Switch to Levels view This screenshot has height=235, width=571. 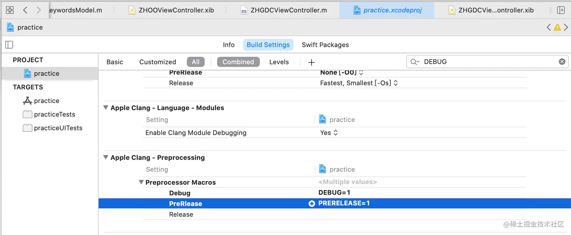pyautogui.click(x=279, y=62)
